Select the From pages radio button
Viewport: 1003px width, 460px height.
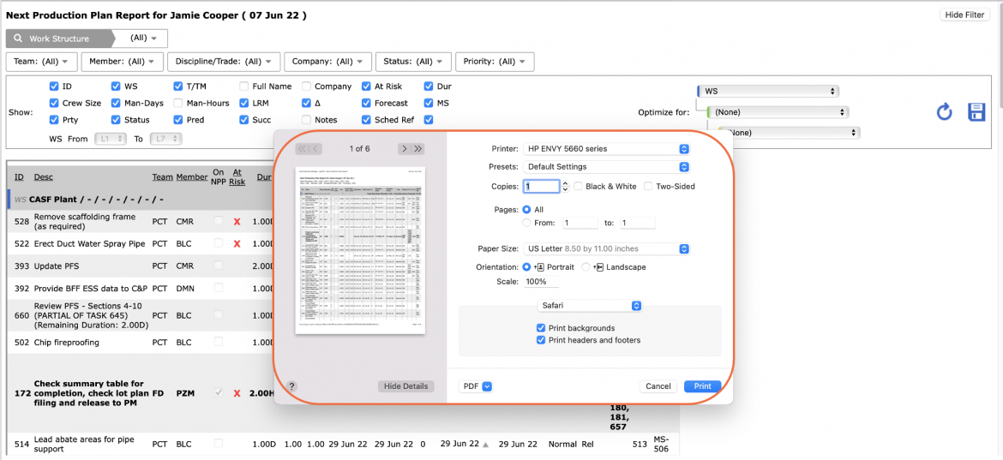(x=527, y=223)
